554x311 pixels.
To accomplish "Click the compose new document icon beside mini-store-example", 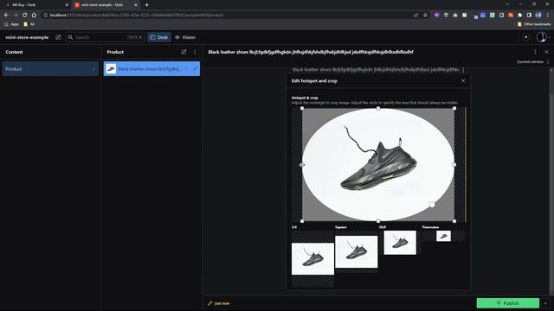I will 58,37.
